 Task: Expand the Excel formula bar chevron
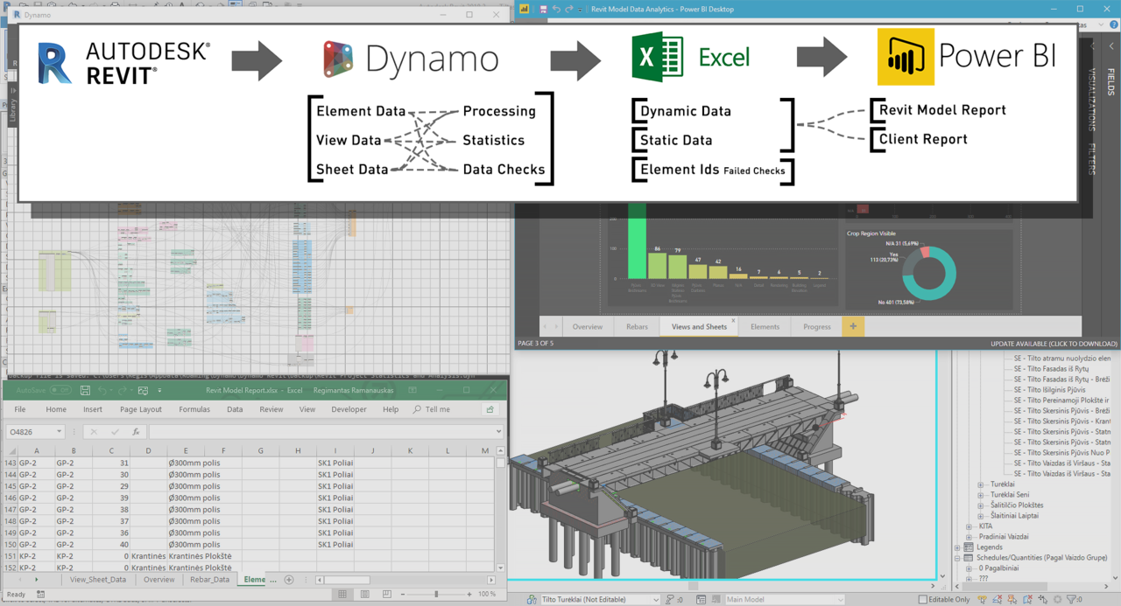[x=498, y=432]
